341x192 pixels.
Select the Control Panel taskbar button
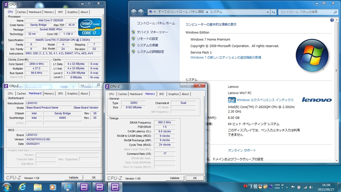coord(68,187)
